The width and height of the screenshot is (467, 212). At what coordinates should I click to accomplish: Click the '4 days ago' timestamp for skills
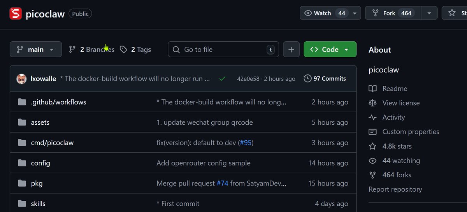[x=332, y=203]
